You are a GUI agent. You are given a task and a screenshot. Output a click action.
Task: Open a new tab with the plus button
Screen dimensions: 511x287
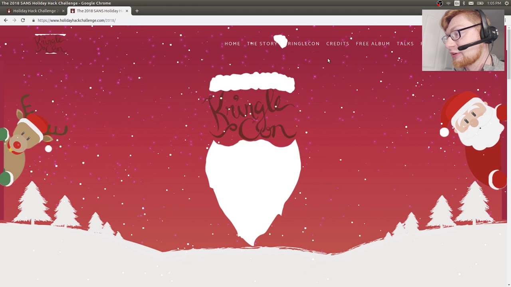tap(137, 11)
